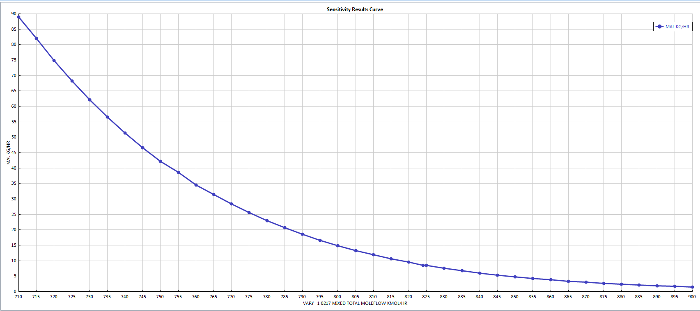The height and width of the screenshot is (311, 700).
Task: Click the data point at x = 720
Action: tap(54, 60)
